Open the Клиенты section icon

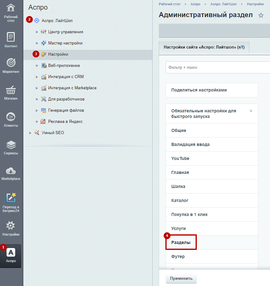click(x=11, y=117)
